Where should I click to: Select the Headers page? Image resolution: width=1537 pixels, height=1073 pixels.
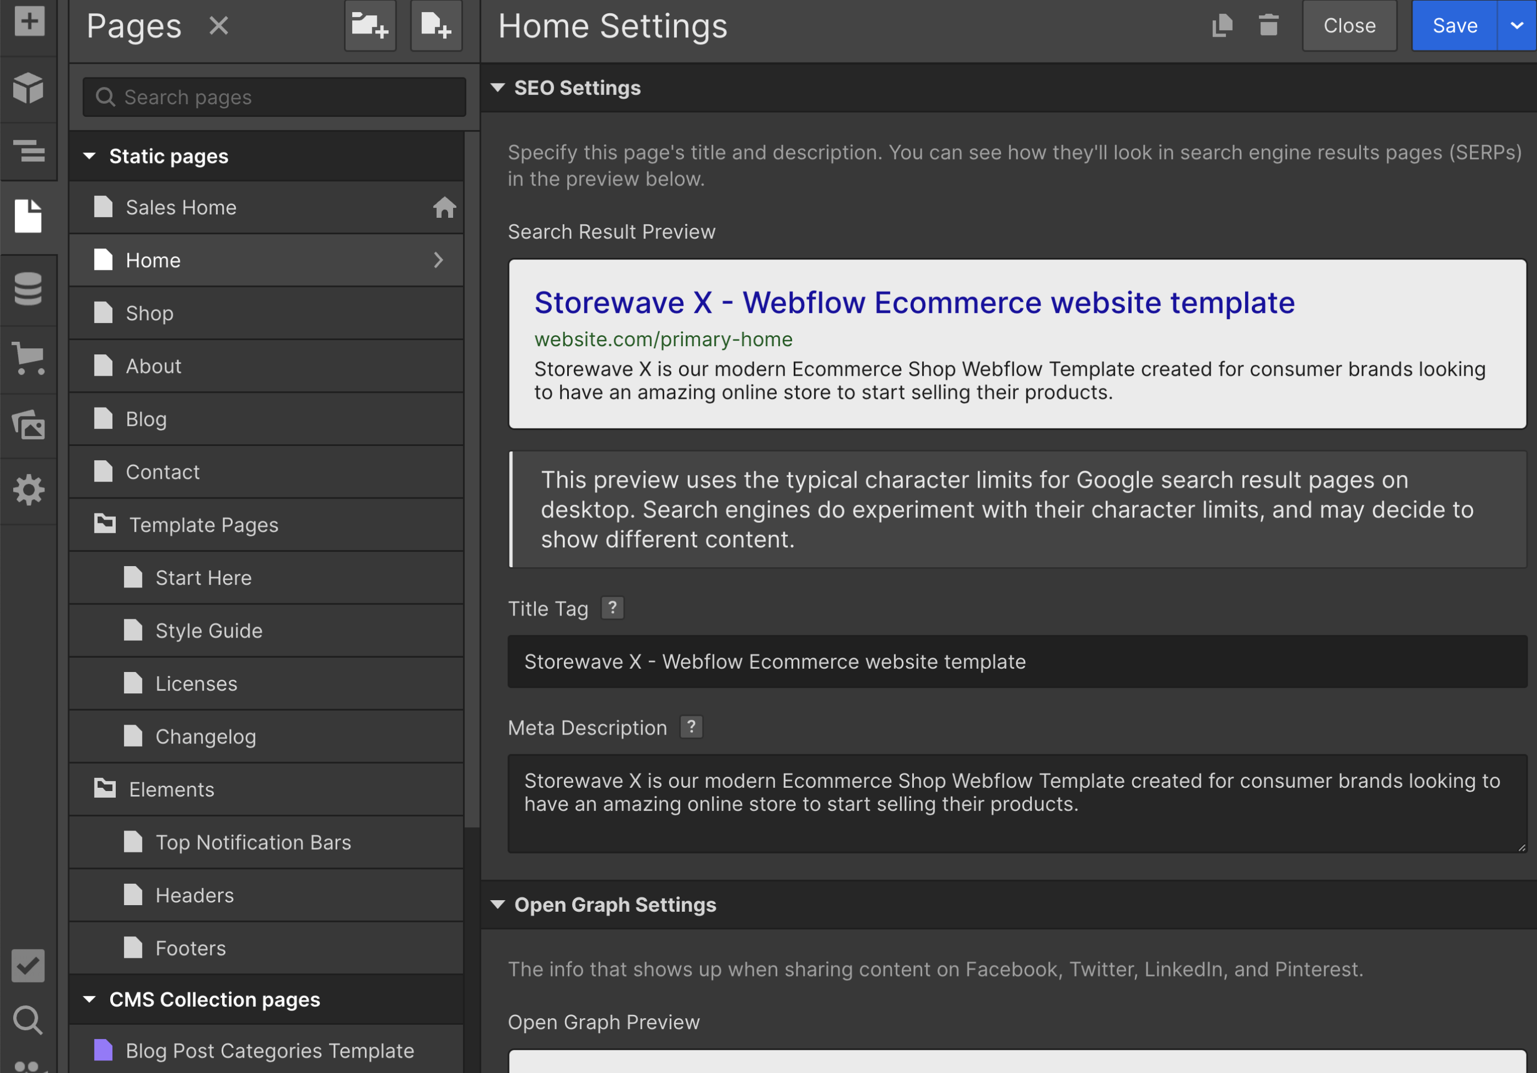pyautogui.click(x=265, y=895)
